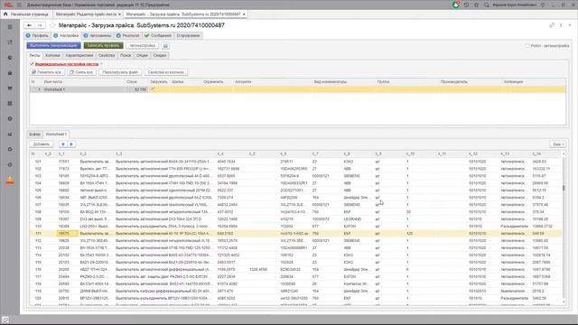Open the sections grid icon in sidebar
Screen dimensions: 578x325
click(x=10, y=27)
